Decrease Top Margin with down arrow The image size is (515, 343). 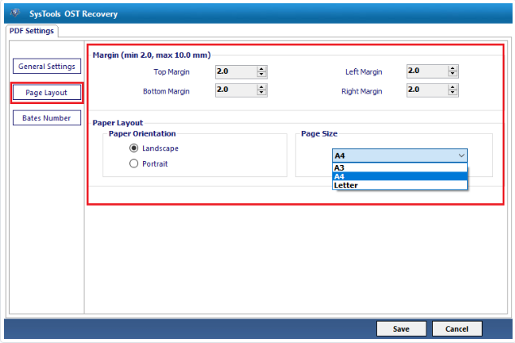(262, 75)
